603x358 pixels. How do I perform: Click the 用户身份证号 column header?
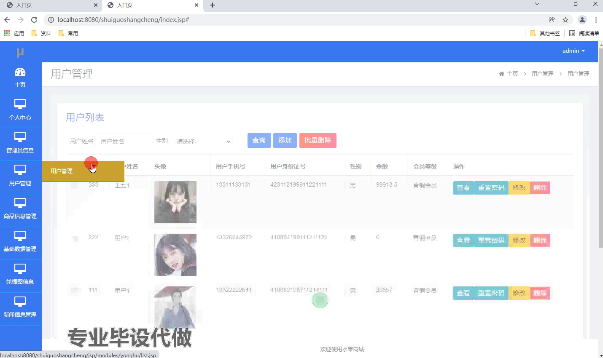pos(288,166)
